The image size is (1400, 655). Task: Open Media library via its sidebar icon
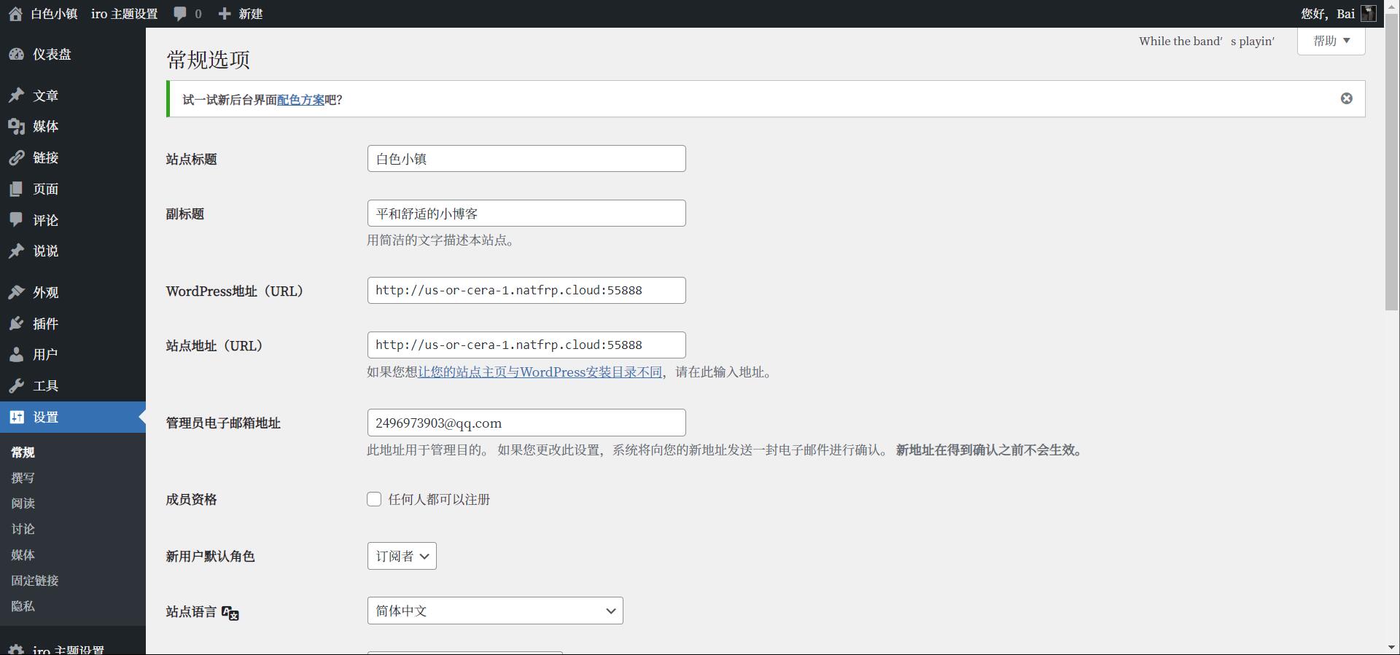(16, 127)
